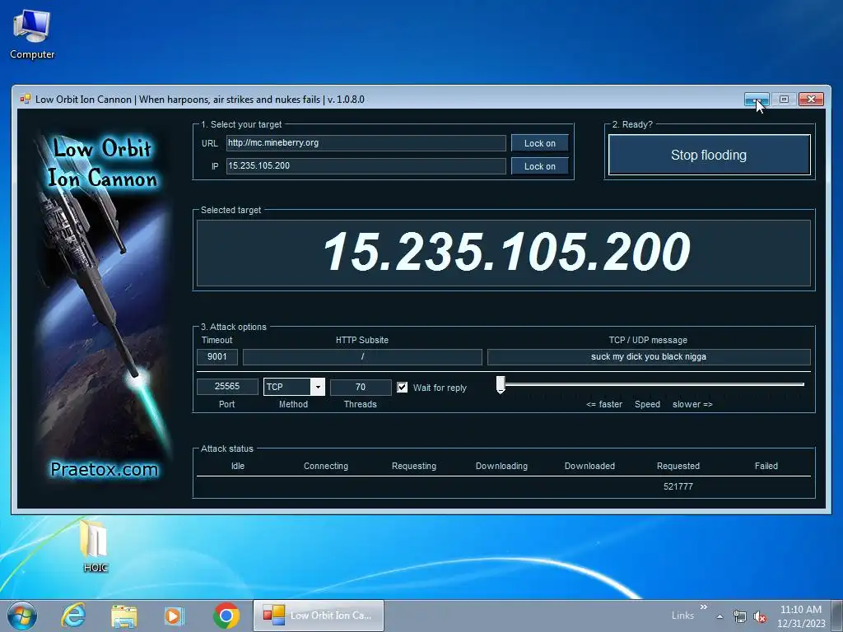Click the Downloaded status column header
843x632 pixels.
pyautogui.click(x=589, y=466)
